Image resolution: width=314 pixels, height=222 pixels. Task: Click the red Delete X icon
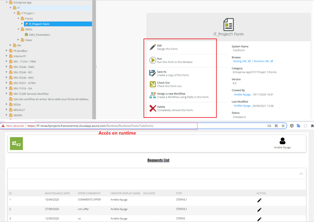[153, 108]
